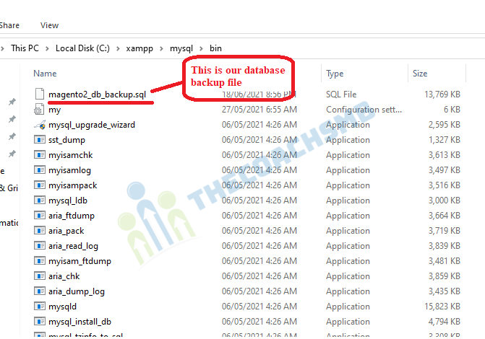The height and width of the screenshot is (339, 485).
Task: Click bin in the address breadcrumb
Action: 215,48
